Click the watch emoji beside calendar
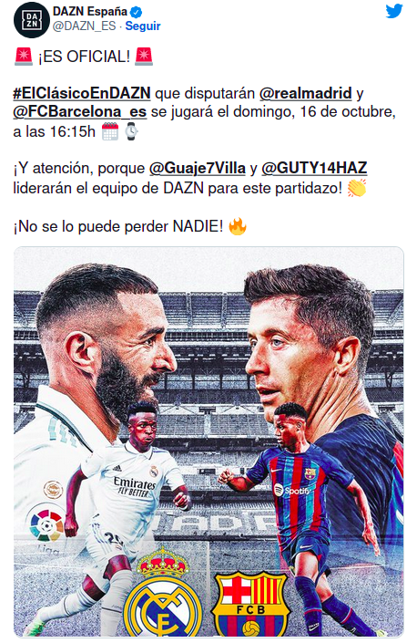The width and height of the screenshot is (417, 643). coord(131,131)
